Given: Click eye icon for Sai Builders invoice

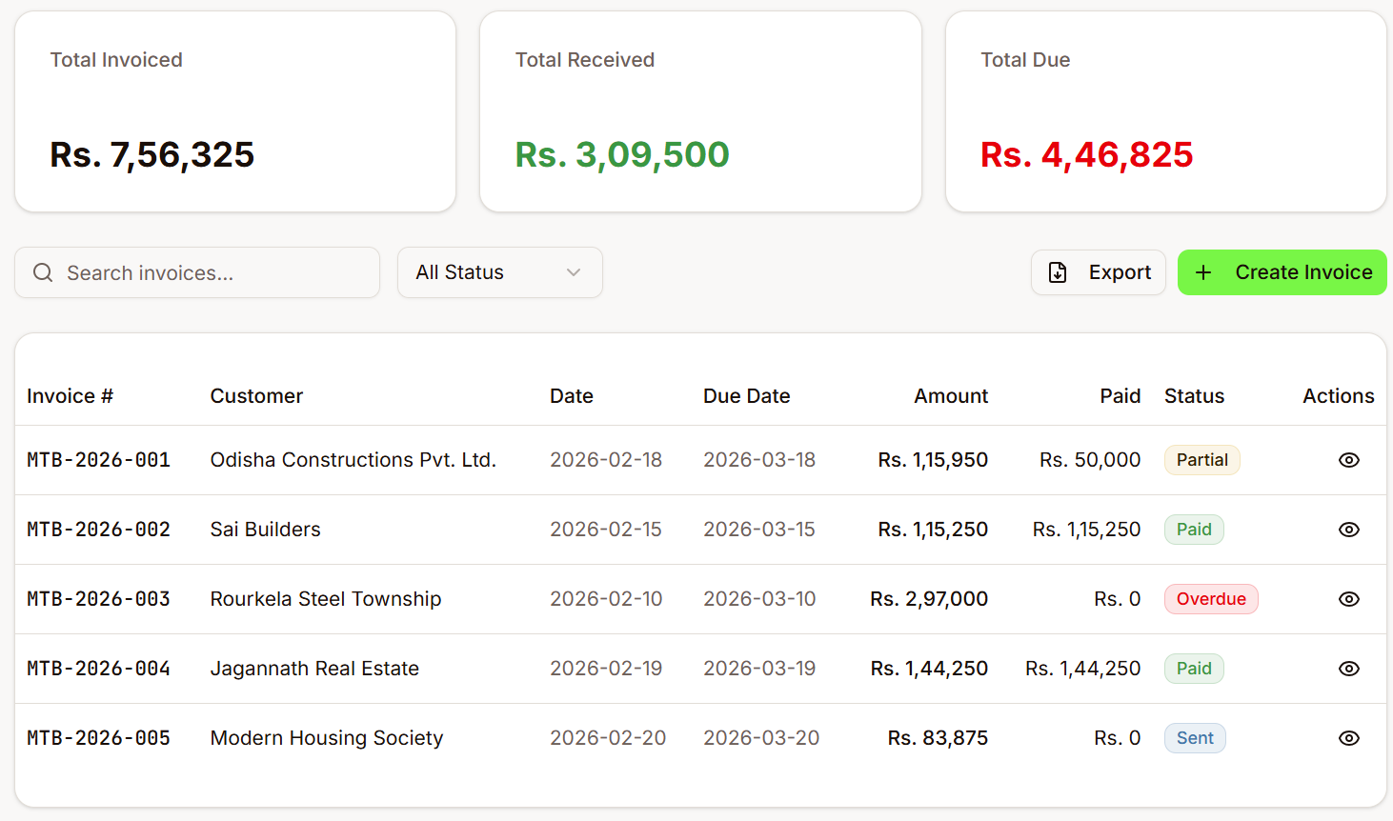Looking at the screenshot, I should point(1348,530).
